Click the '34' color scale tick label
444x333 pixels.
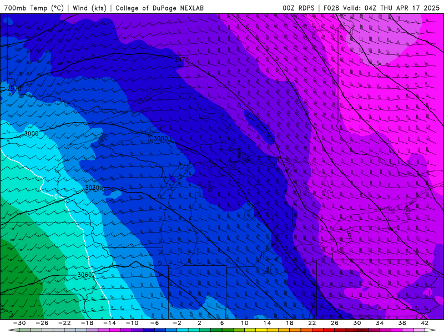coord(380,323)
